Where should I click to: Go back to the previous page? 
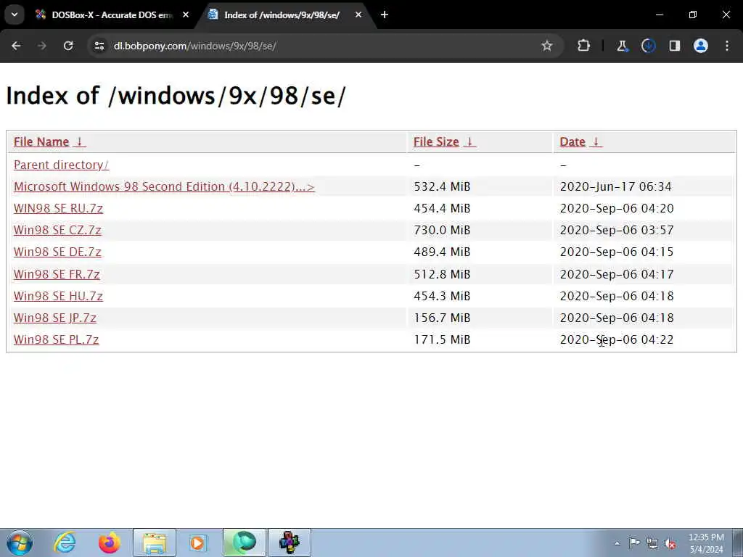click(16, 46)
